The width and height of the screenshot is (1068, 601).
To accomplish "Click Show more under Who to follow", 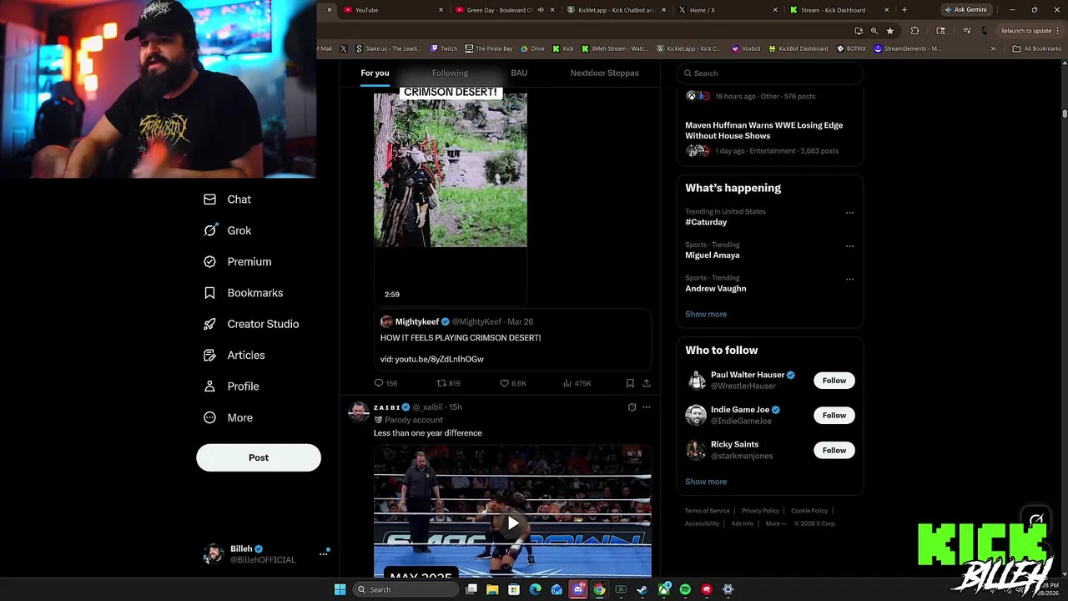I will [x=706, y=482].
